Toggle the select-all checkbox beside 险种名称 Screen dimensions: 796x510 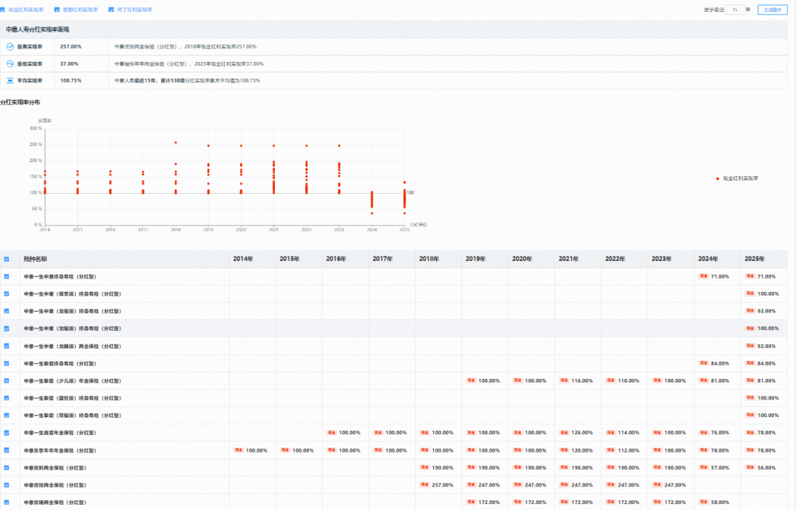(x=7, y=259)
